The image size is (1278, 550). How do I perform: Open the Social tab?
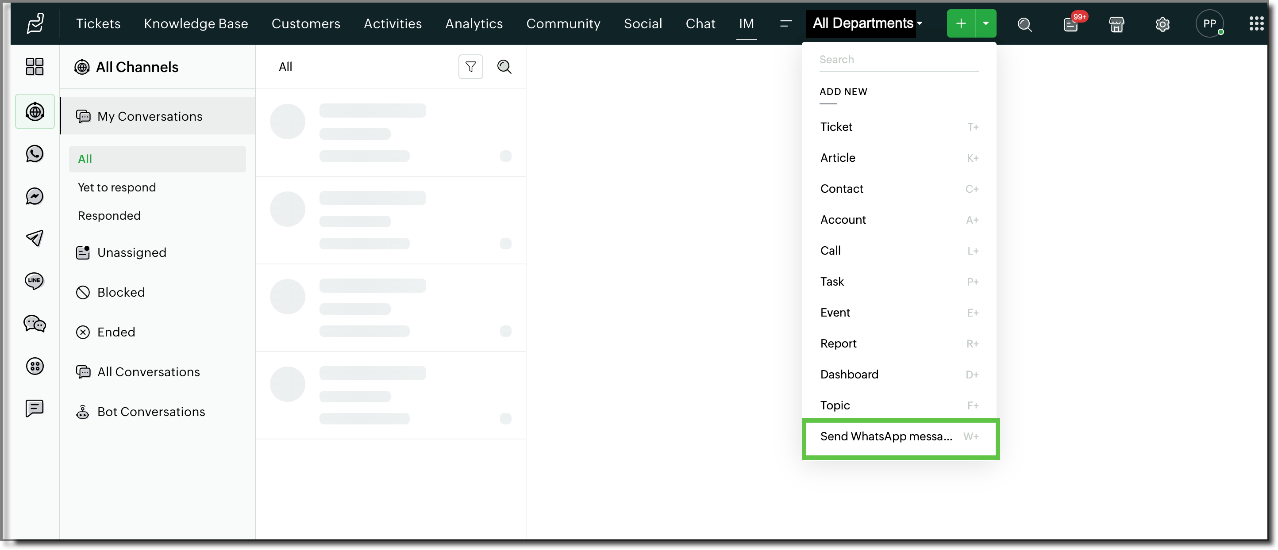coord(643,23)
